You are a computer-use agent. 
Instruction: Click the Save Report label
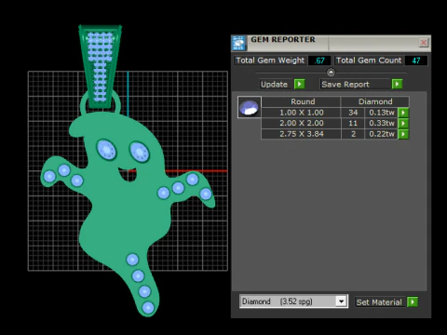345,85
